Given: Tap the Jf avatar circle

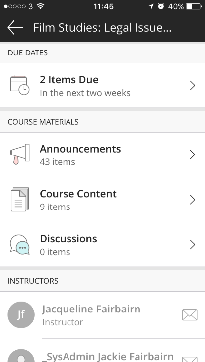Looking at the screenshot, I should pos(21,315).
